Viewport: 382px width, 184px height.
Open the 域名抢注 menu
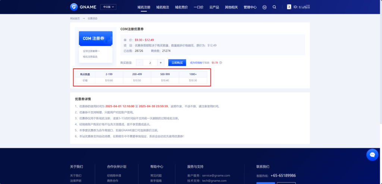click(162, 7)
